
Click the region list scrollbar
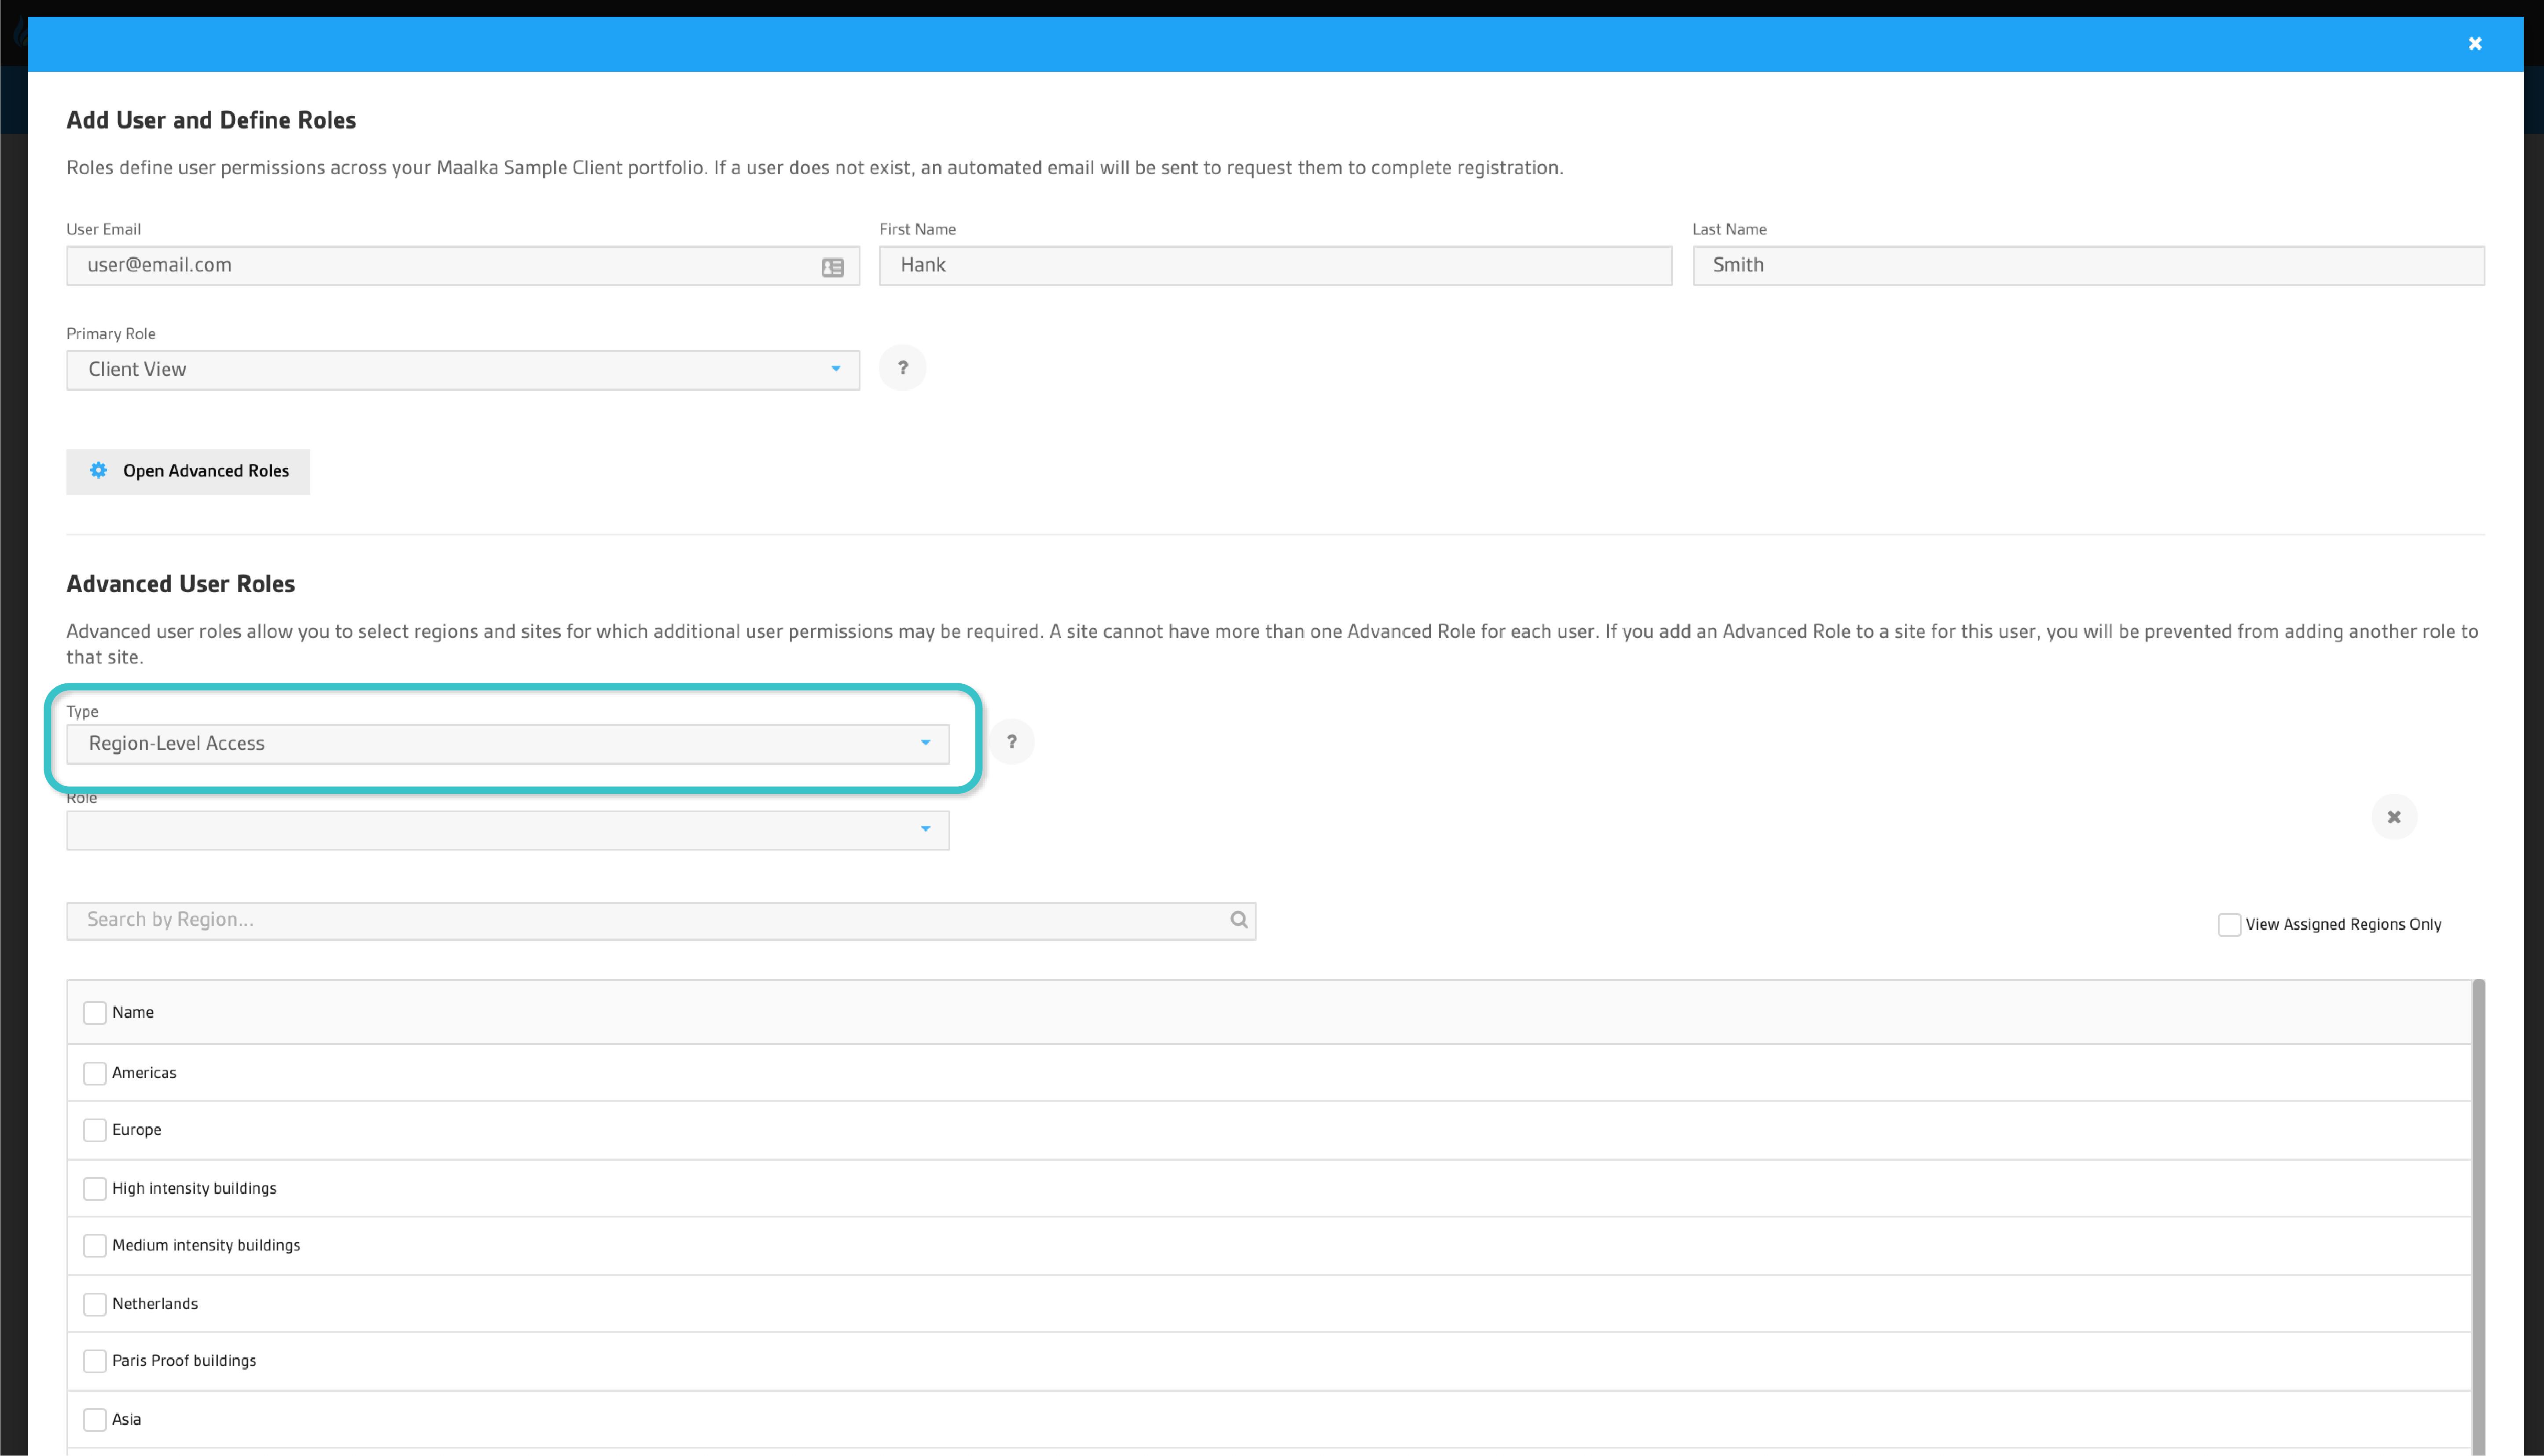(x=2478, y=1217)
